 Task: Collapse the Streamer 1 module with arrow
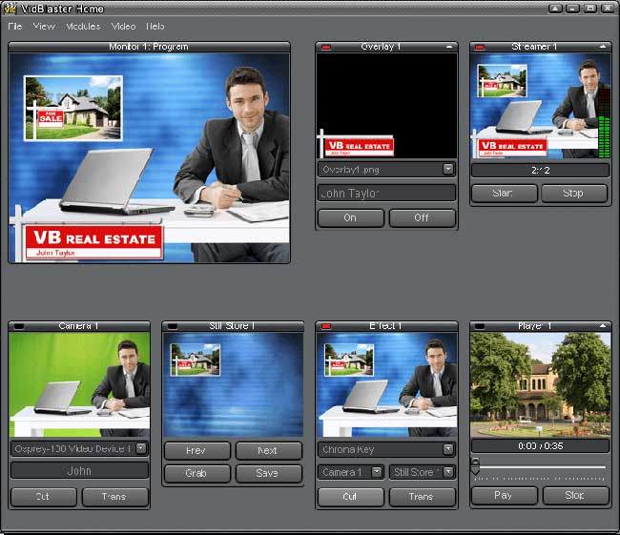coord(603,47)
